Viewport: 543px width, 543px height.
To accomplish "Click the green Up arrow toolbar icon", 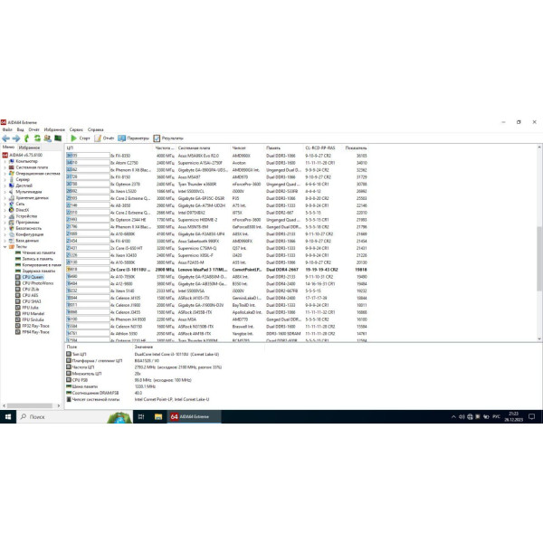I will click(26, 138).
